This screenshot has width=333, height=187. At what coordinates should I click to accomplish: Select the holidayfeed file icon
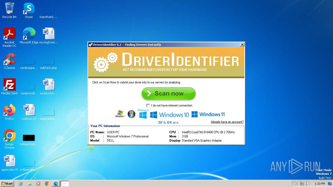[x=29, y=139]
